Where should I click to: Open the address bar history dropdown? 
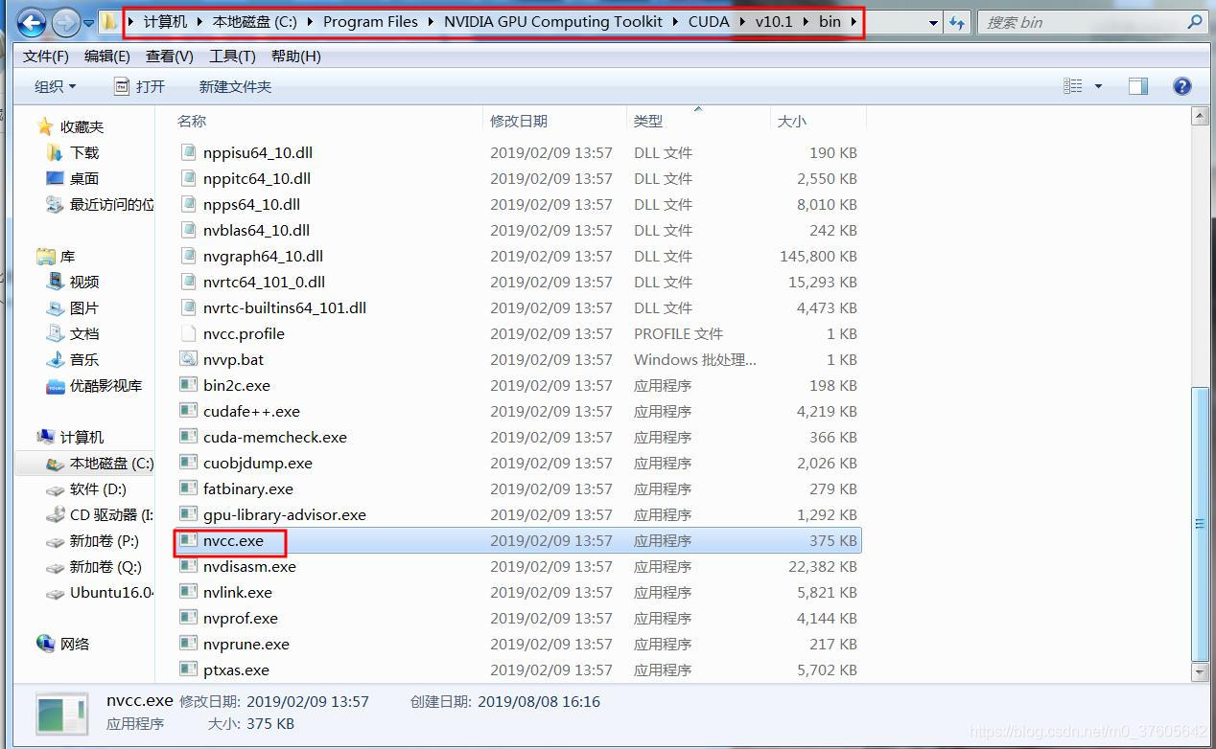pyautogui.click(x=933, y=22)
